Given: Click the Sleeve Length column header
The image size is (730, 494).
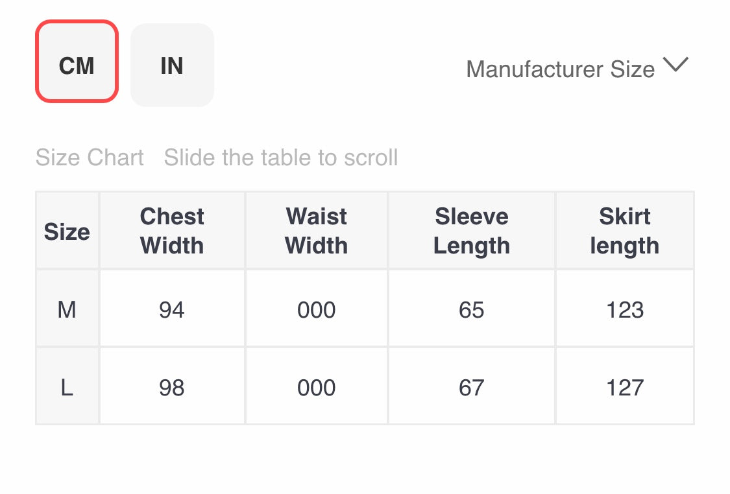Looking at the screenshot, I should (x=472, y=231).
